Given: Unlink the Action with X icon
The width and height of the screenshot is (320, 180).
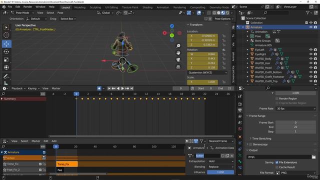Looking at the screenshot, I should click(x=232, y=155).
